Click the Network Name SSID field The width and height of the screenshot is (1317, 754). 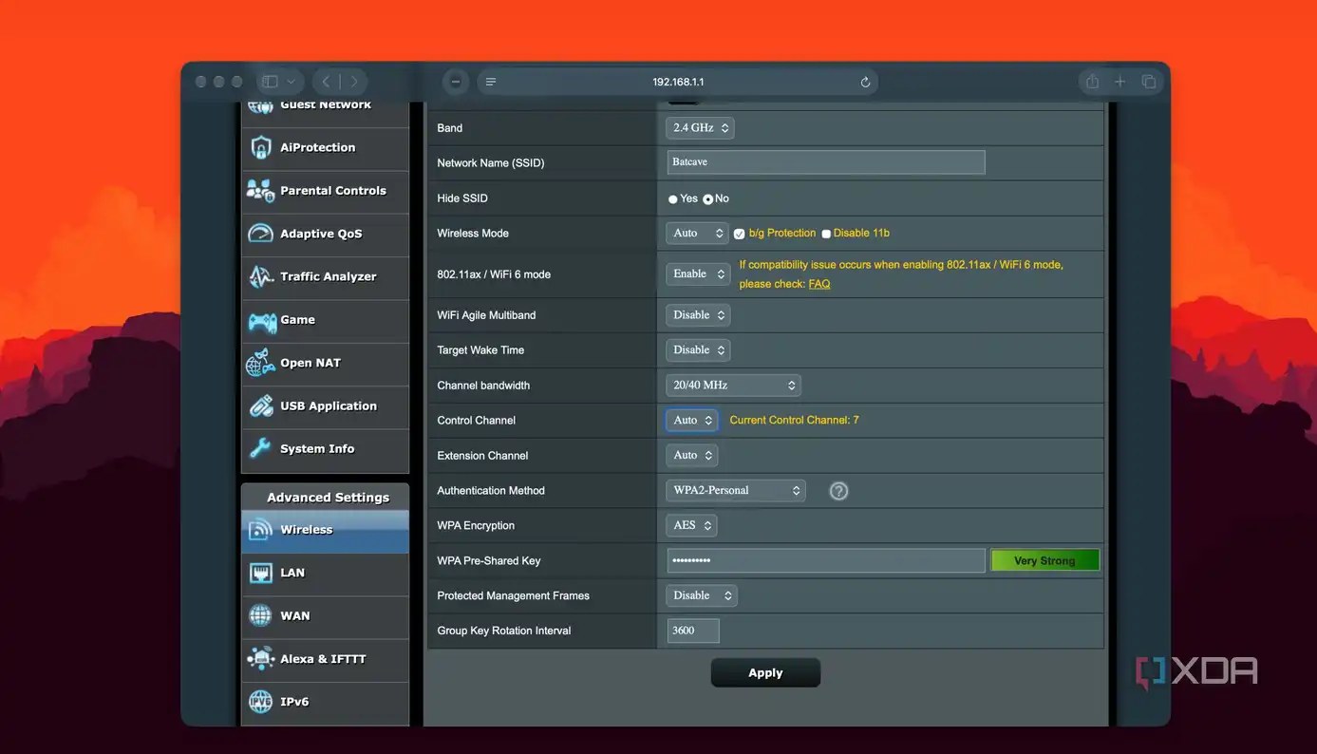tap(826, 162)
